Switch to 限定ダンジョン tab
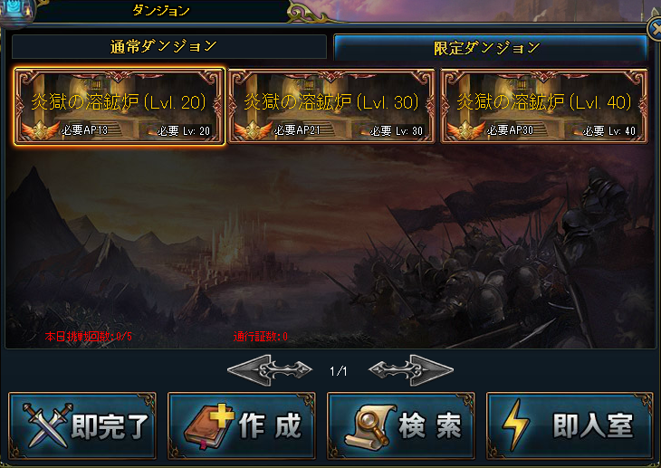 [x=490, y=47]
